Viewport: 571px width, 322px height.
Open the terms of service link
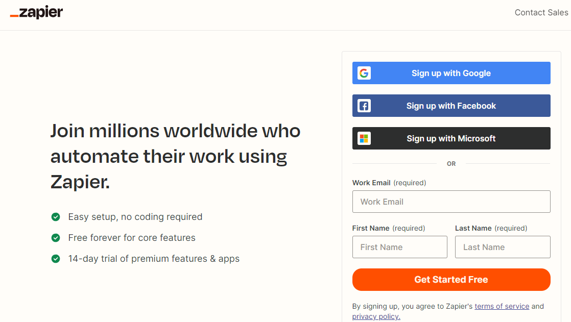click(x=502, y=306)
